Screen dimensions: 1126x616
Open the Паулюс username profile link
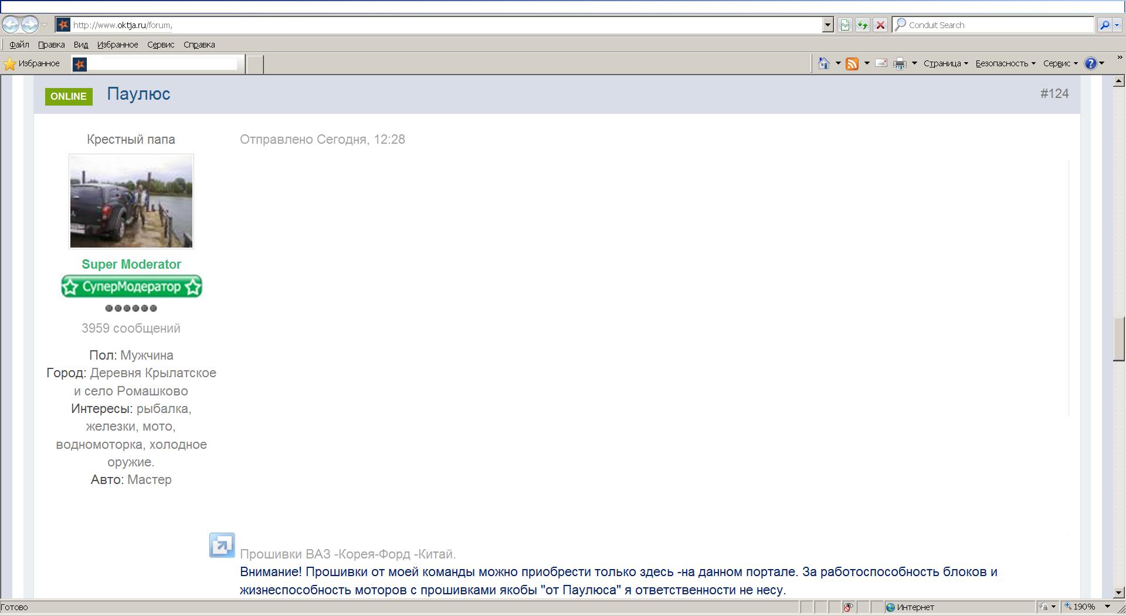[138, 94]
